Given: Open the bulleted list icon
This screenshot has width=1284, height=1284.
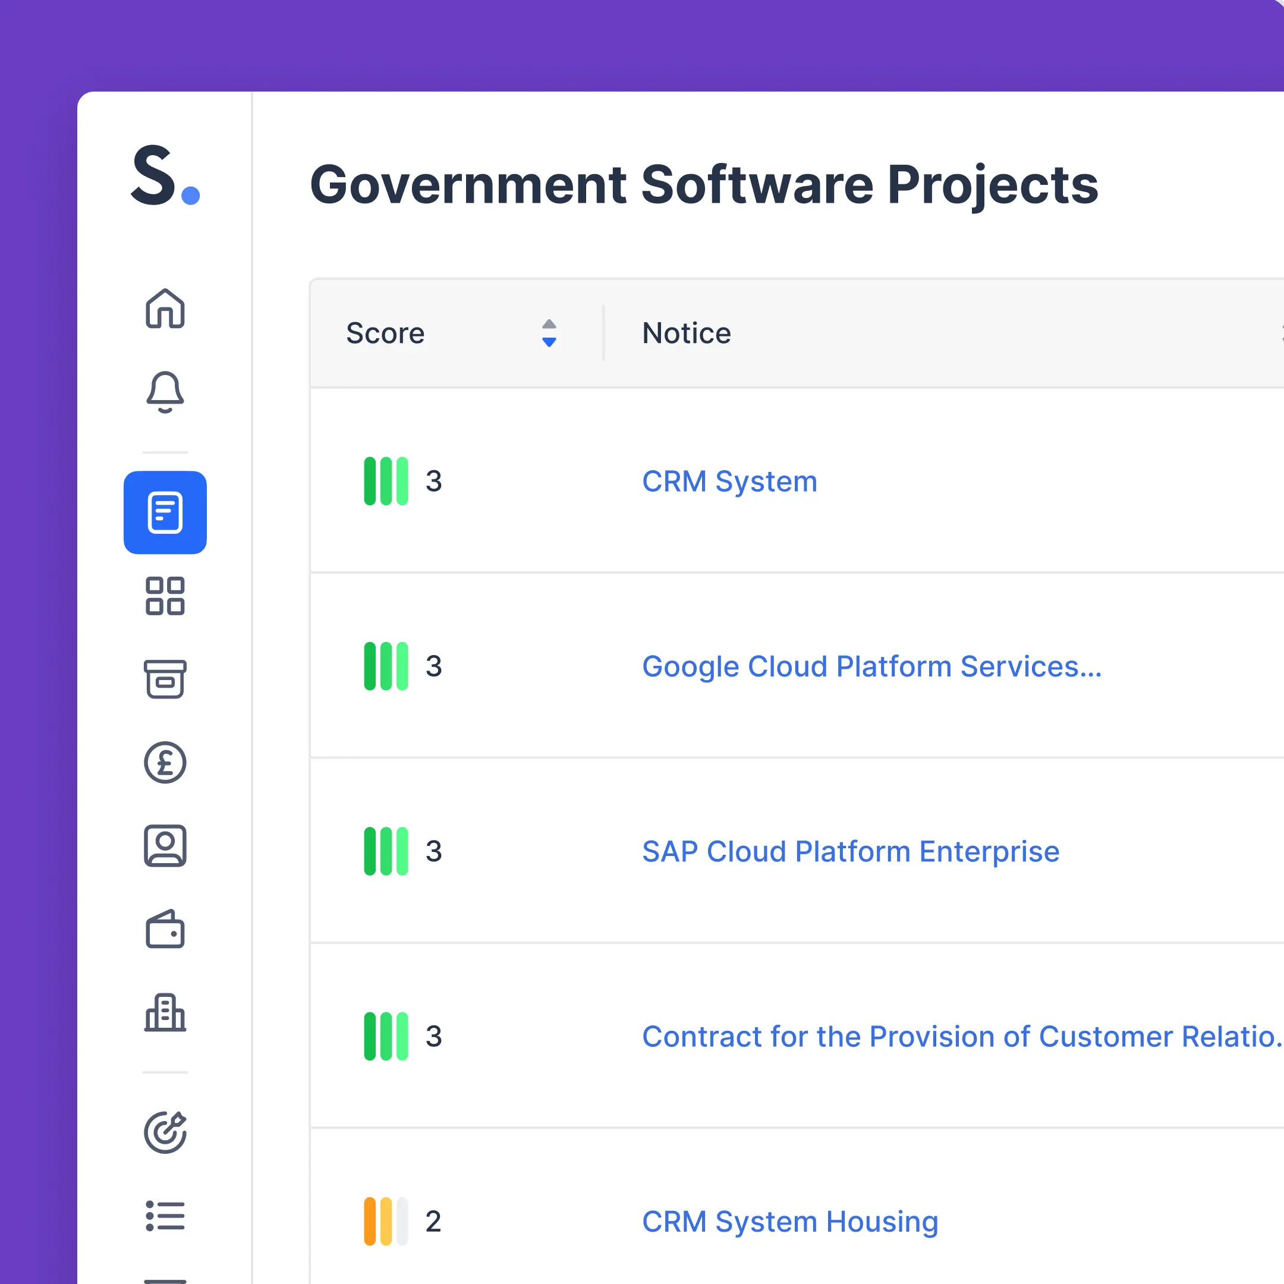Looking at the screenshot, I should pos(165,1216).
